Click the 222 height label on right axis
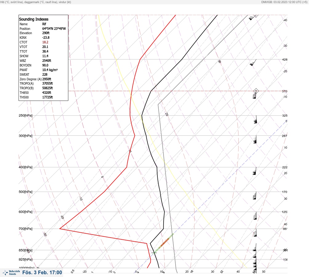The height and width of the screenshot is (277, 309). (x=285, y=167)
